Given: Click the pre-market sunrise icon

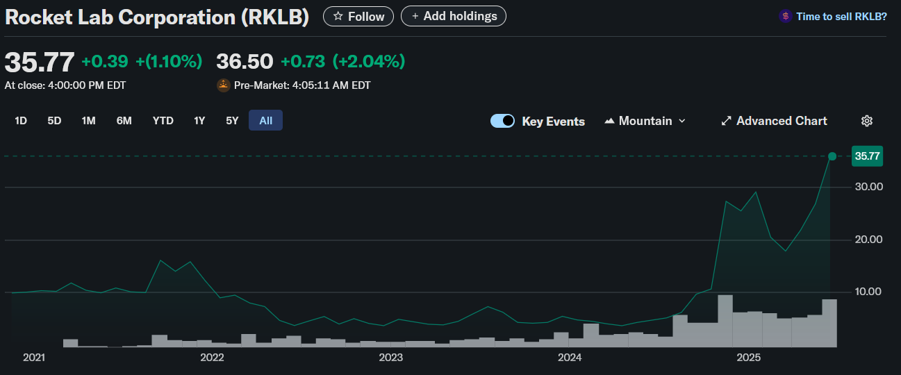Looking at the screenshot, I should 224,85.
